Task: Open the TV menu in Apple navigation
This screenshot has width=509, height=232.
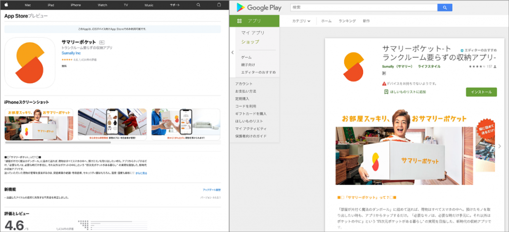Action: coord(126,5)
